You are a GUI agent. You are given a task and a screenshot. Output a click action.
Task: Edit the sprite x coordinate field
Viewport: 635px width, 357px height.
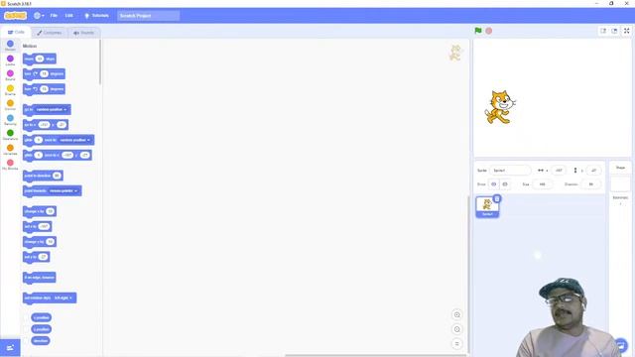[x=559, y=171]
